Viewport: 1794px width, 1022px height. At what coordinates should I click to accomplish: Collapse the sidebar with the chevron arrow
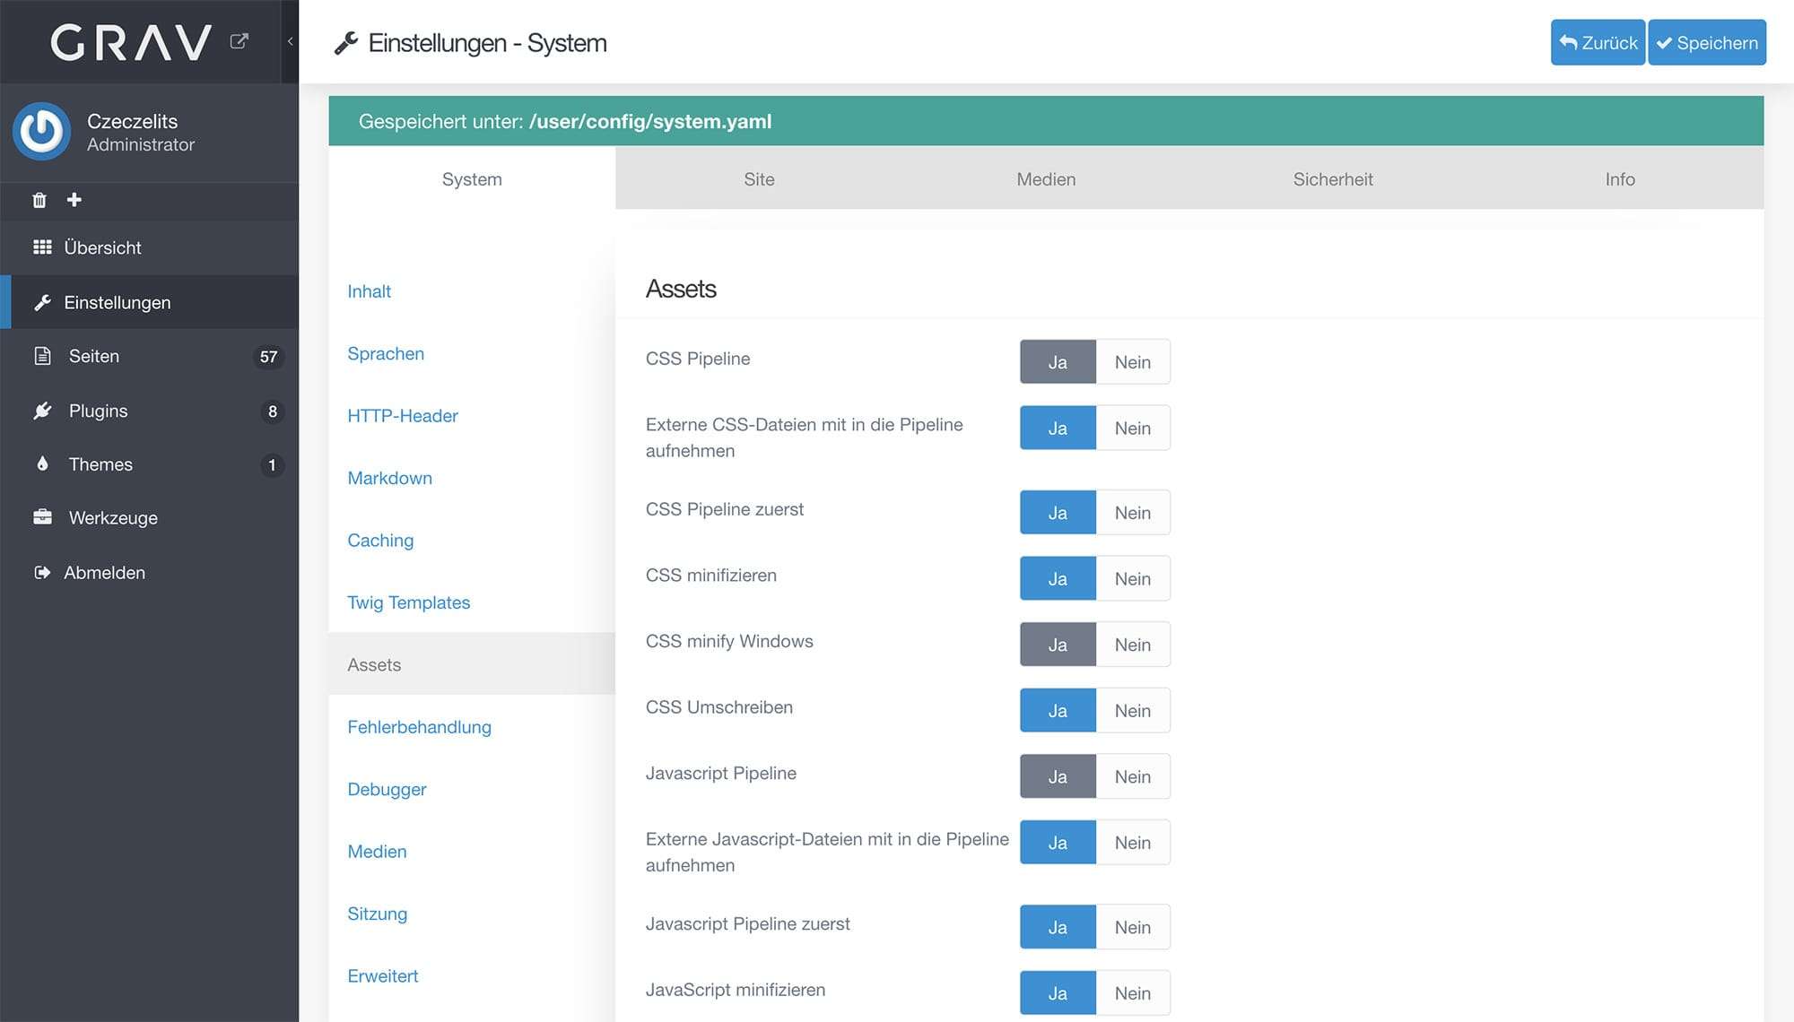pyautogui.click(x=290, y=41)
